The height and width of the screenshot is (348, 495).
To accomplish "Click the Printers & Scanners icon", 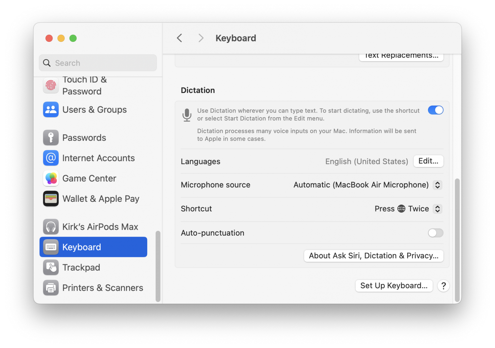I will tap(51, 288).
